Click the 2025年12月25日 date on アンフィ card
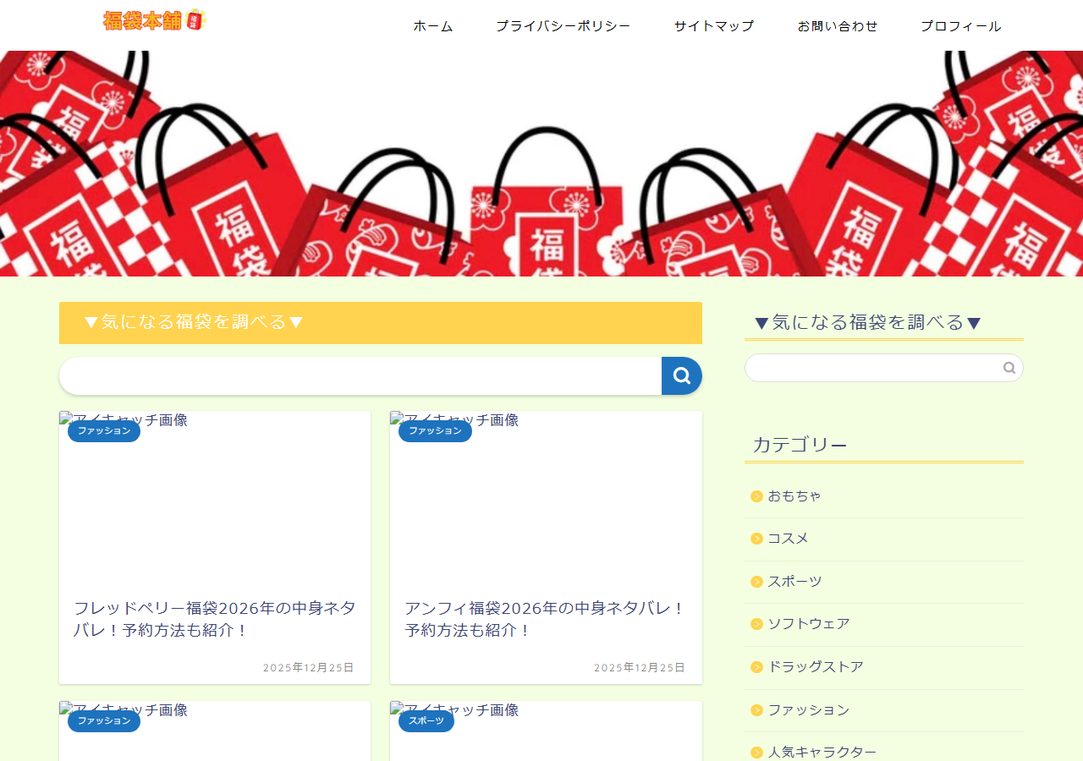1083x761 pixels. 640,668
